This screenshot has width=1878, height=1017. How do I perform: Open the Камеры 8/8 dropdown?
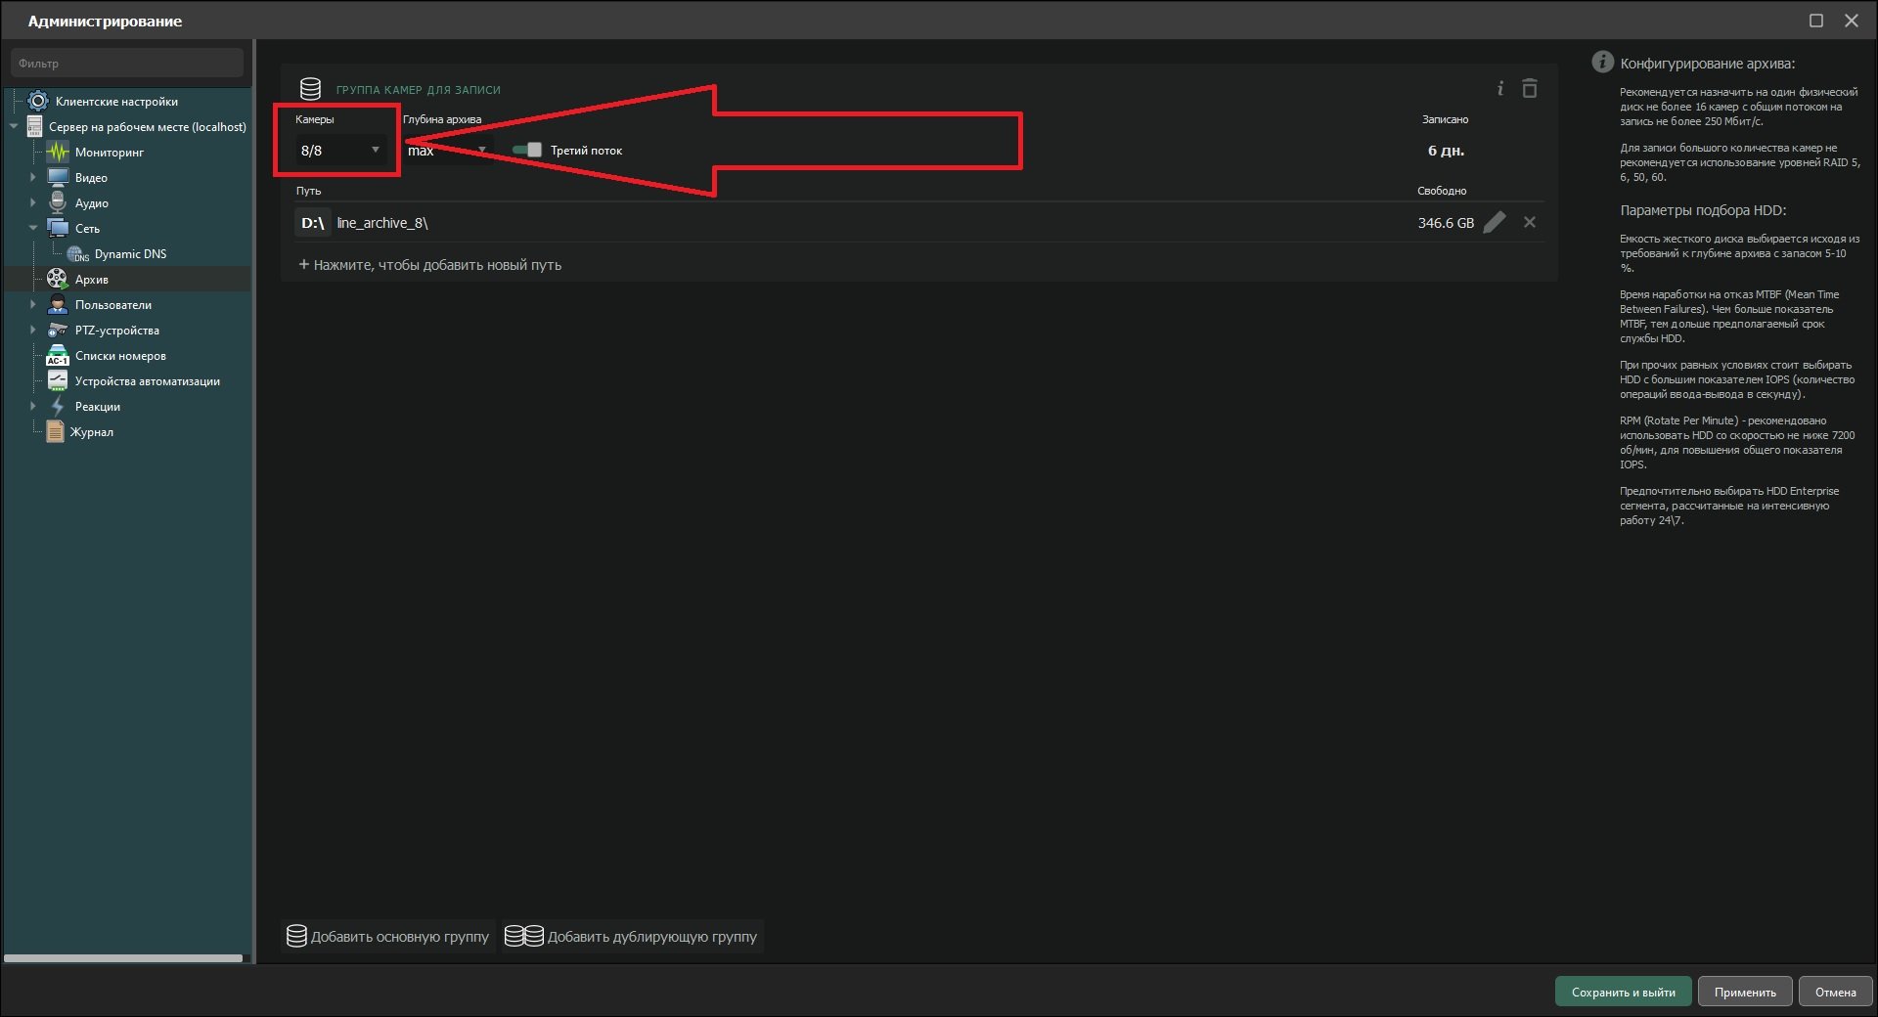click(x=339, y=151)
